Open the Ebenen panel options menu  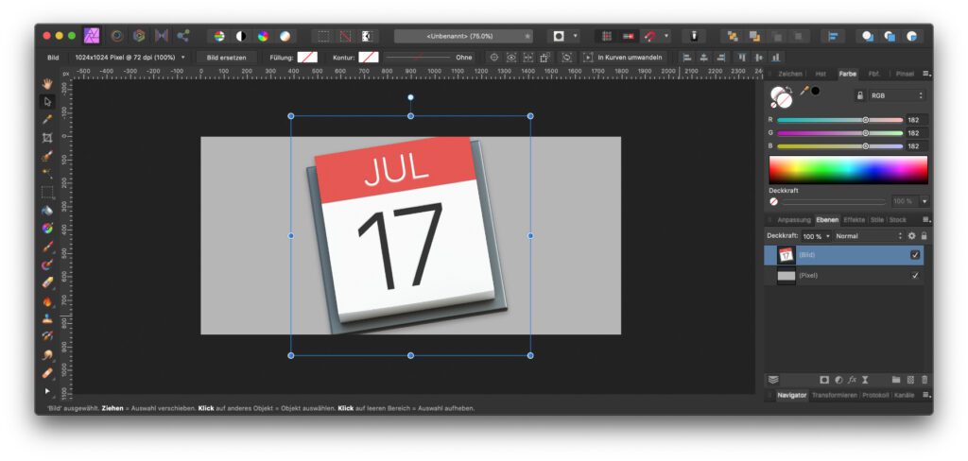point(926,220)
